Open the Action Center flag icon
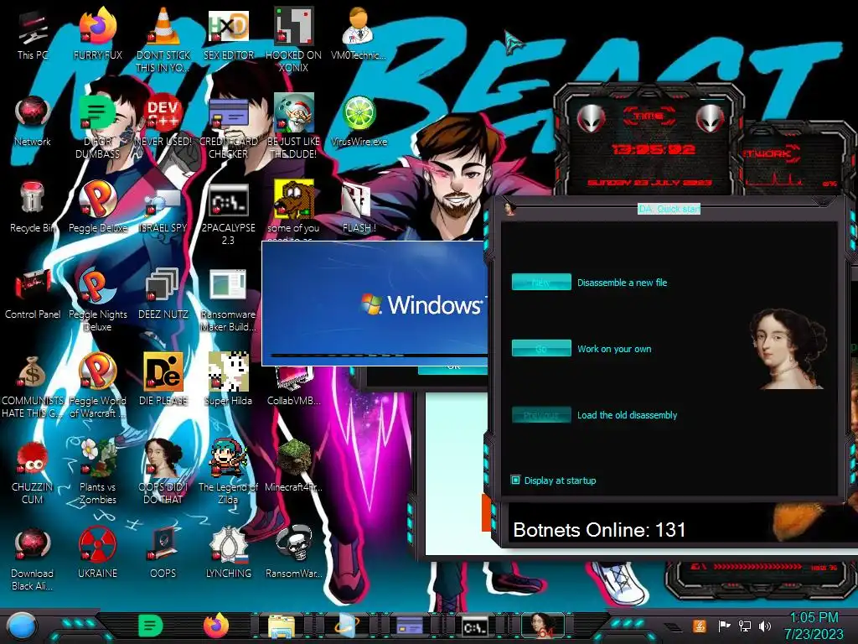The width and height of the screenshot is (858, 644). tap(724, 626)
